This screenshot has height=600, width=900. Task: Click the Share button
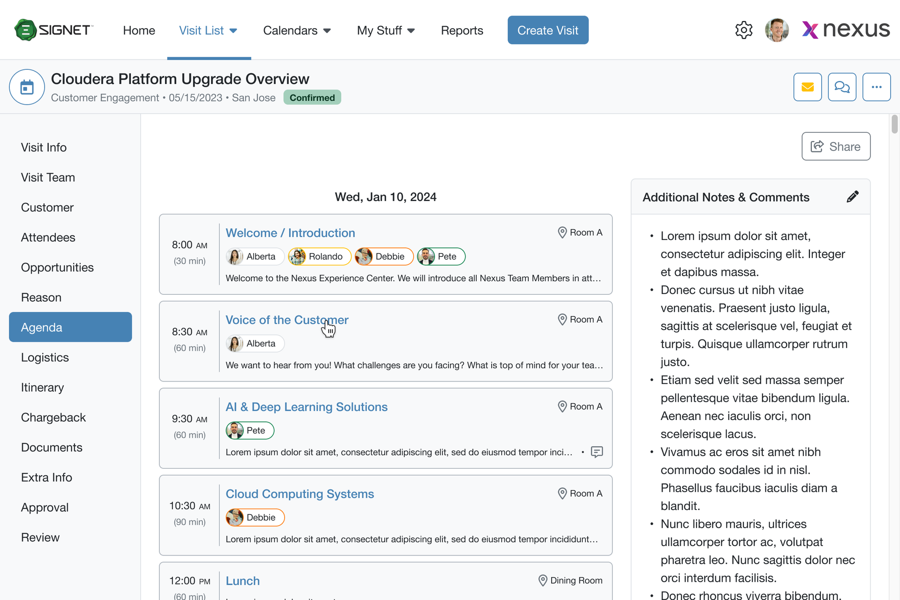(x=836, y=146)
